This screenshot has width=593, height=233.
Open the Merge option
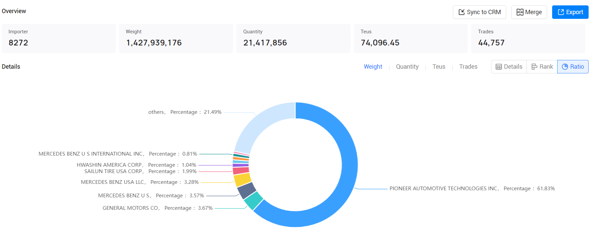pos(529,12)
